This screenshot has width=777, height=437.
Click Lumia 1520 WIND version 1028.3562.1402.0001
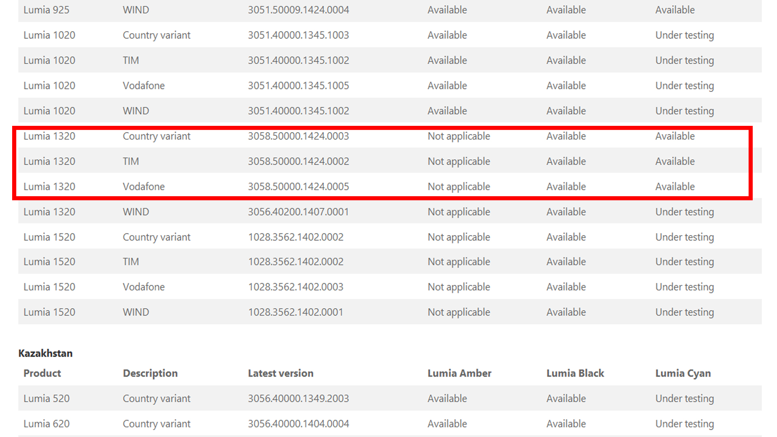click(x=295, y=312)
